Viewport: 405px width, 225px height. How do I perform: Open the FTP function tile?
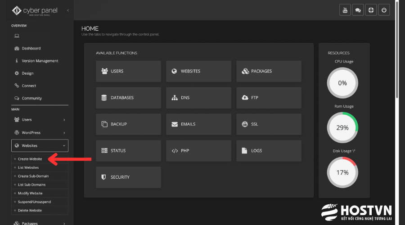269,98
